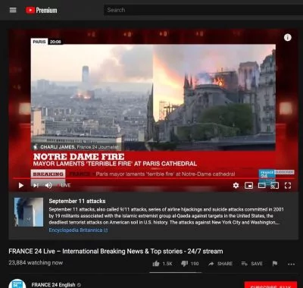Click the like count 1.5K
303x288 pixels.
167,264
